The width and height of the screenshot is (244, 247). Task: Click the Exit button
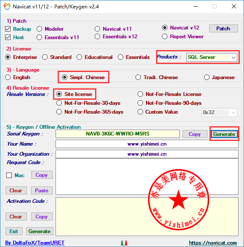coord(14,231)
